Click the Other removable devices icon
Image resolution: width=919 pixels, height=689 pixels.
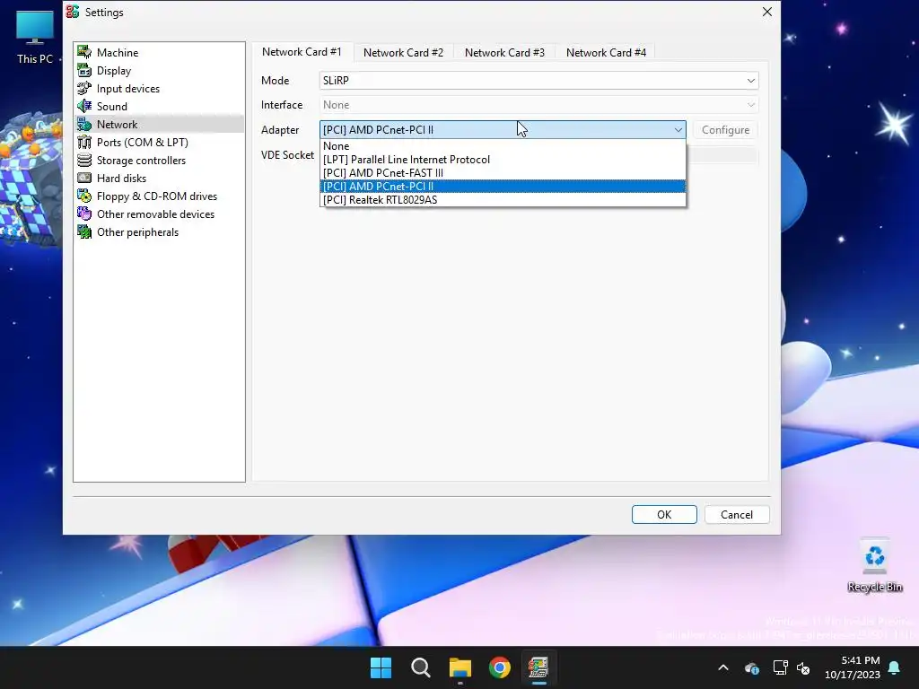click(x=84, y=214)
